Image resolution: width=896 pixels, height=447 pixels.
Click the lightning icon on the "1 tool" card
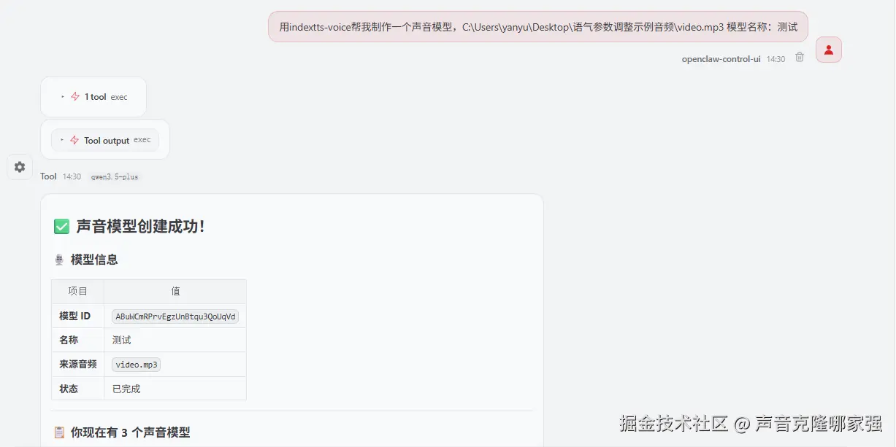point(75,96)
